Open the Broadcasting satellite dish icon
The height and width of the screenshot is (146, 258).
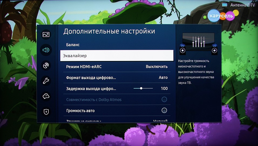click(x=46, y=66)
